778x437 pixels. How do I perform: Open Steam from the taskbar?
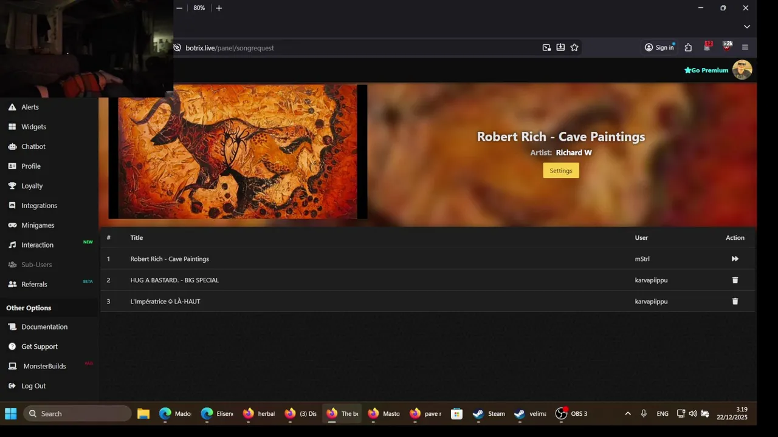490,414
